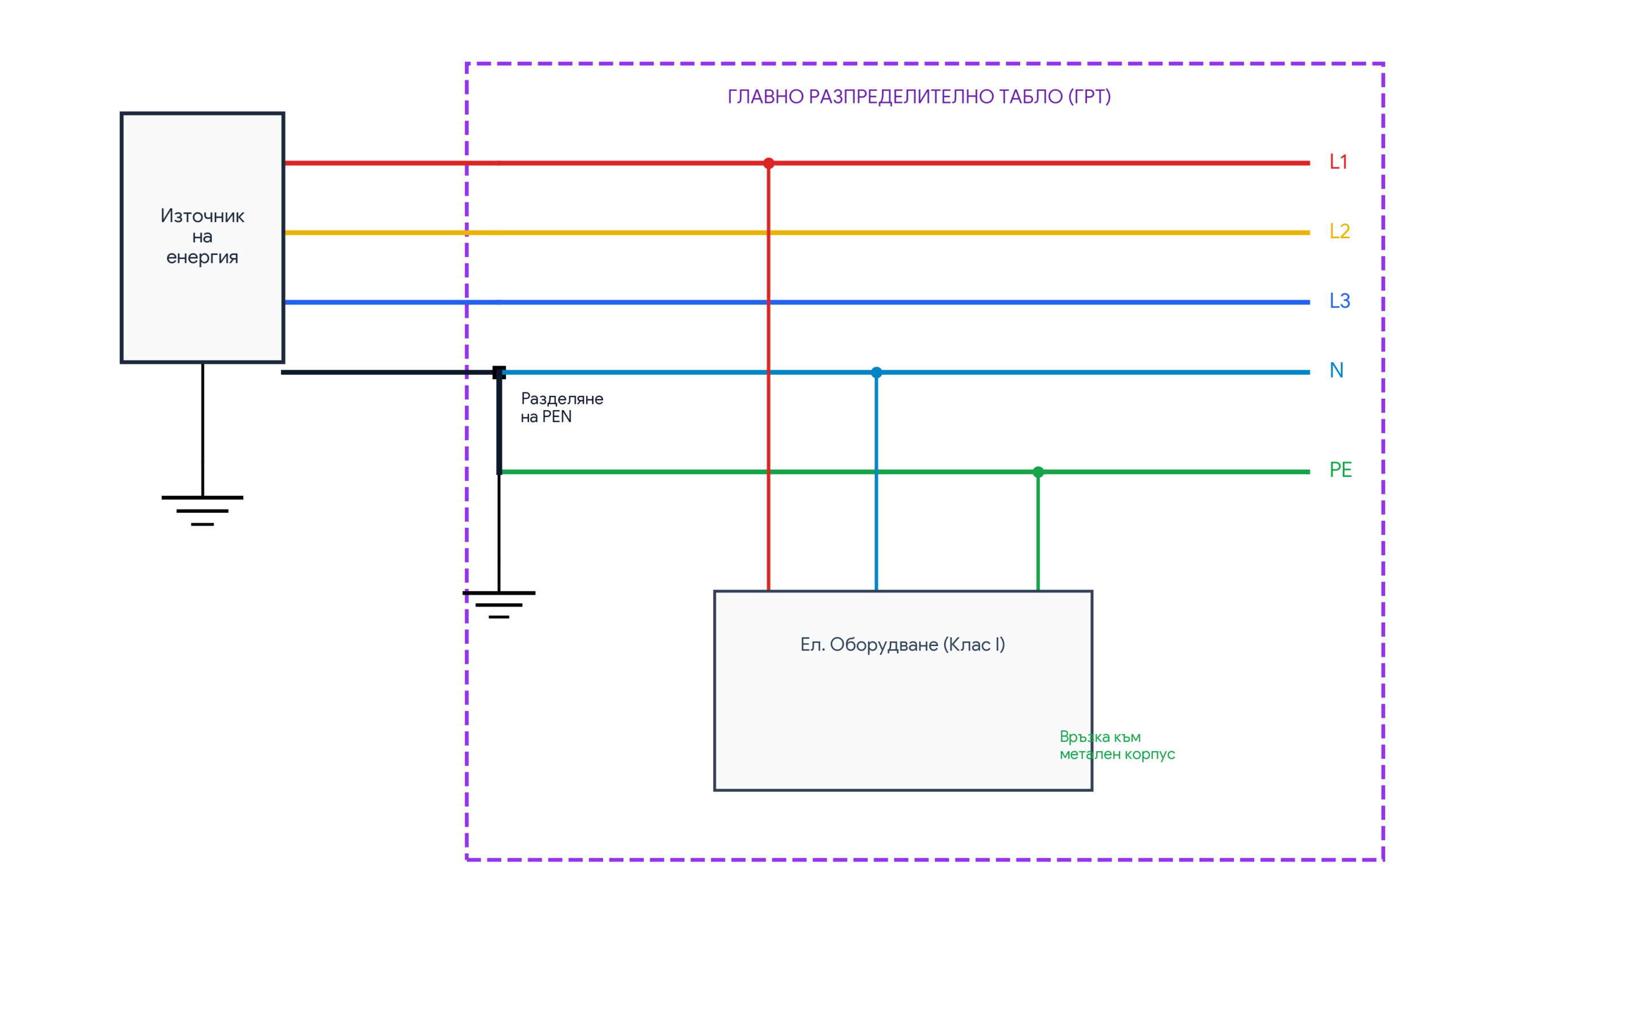The image size is (1645, 1023).
Task: Click the green PE label
Action: [x=1340, y=470]
